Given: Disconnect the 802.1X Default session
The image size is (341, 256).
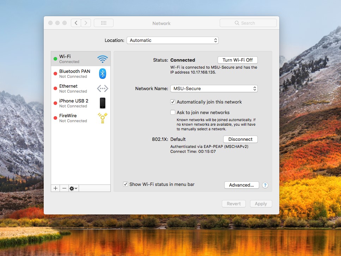Looking at the screenshot, I should (240, 139).
